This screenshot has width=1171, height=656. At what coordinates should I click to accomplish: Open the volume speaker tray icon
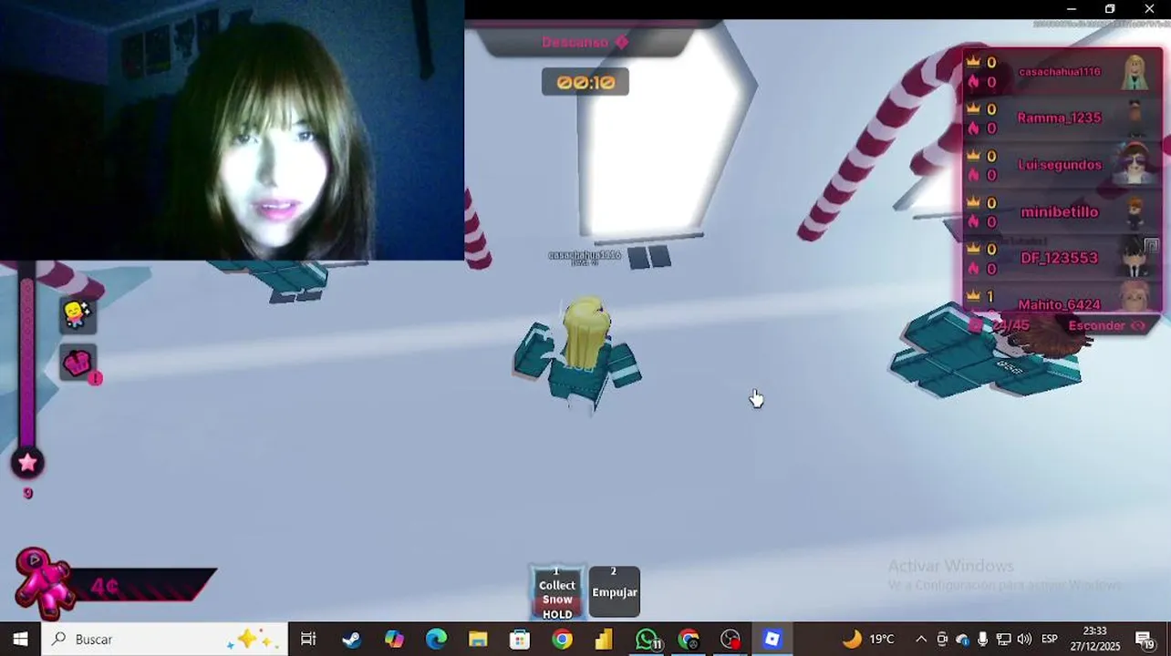coord(1024,639)
